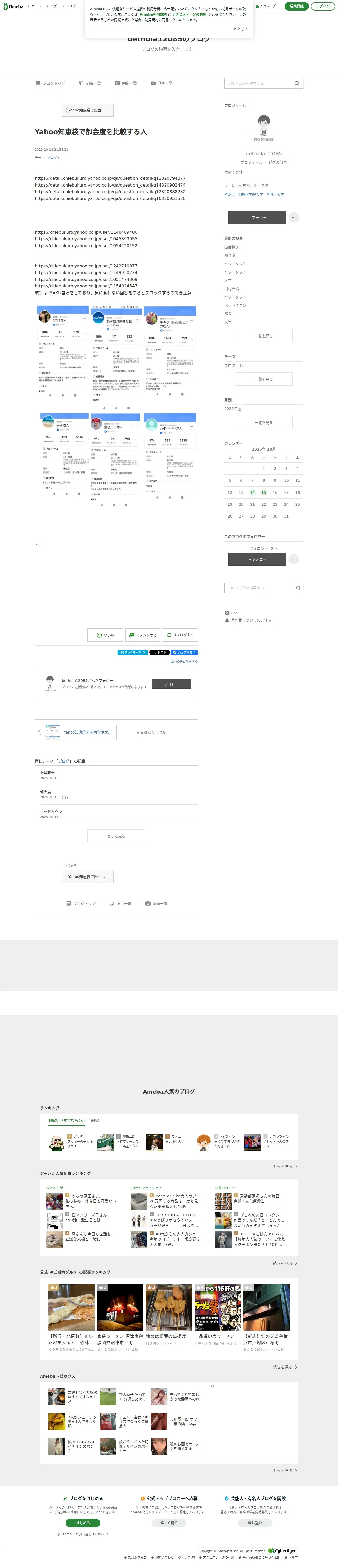Click the フォロー button in author follow box
The image size is (338, 1561).
(171, 684)
